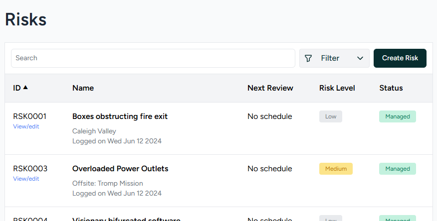
Task: Open View/edit link for RSK0001
Action: click(26, 126)
